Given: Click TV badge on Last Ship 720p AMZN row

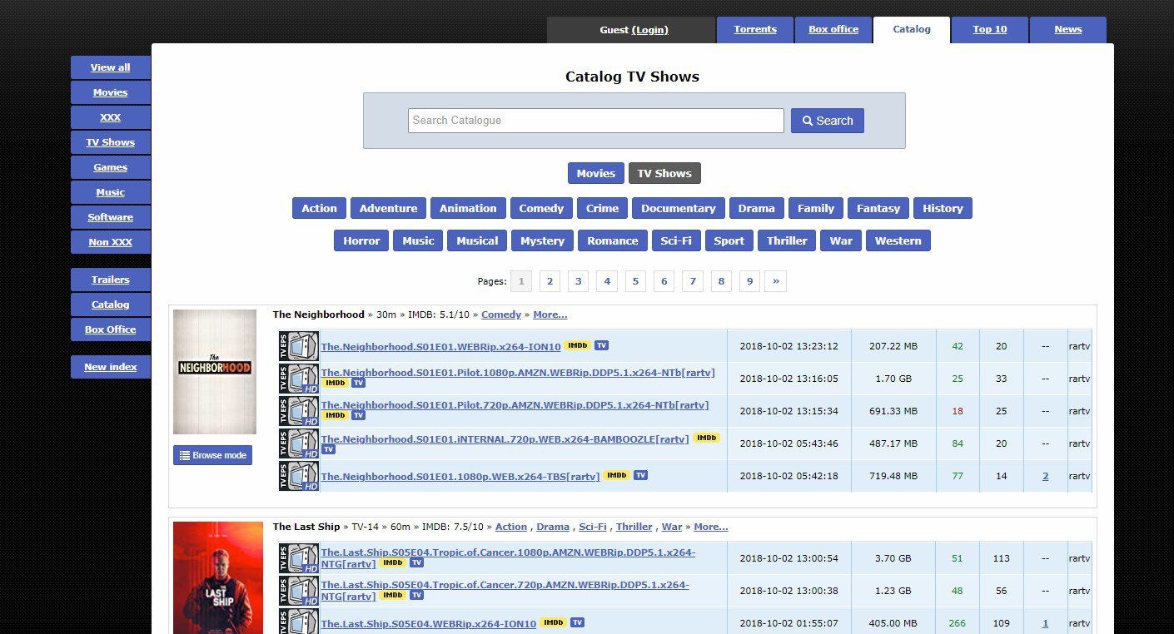Looking at the screenshot, I should pyautogui.click(x=416, y=595).
